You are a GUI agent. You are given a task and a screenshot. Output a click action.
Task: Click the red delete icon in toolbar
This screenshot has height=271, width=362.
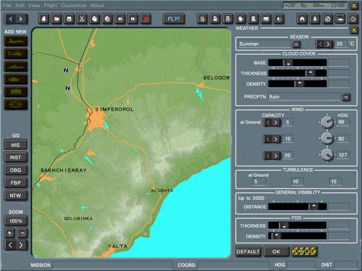145,19
